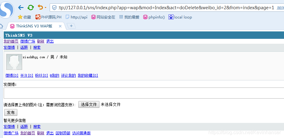Click upper 发微博 link in gray bar

(x=9, y=47)
